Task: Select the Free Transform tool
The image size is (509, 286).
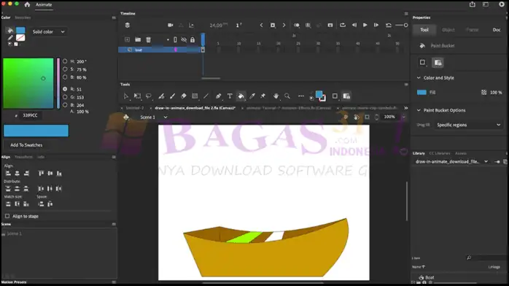Action: (137, 96)
